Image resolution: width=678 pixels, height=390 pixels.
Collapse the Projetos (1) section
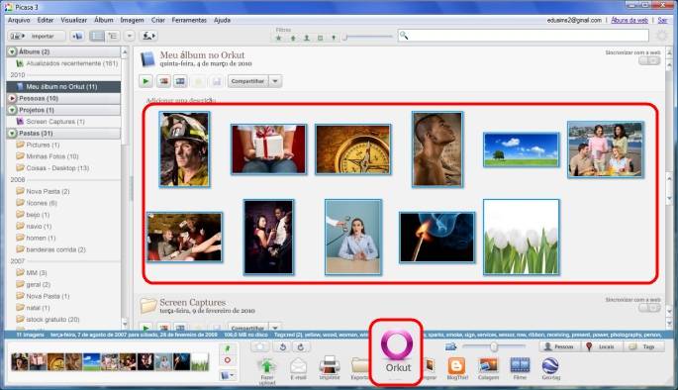[12, 110]
